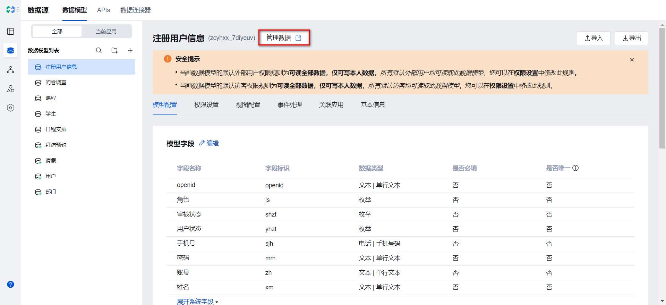Click the orange warning icon beside 安全提示

(x=168, y=59)
